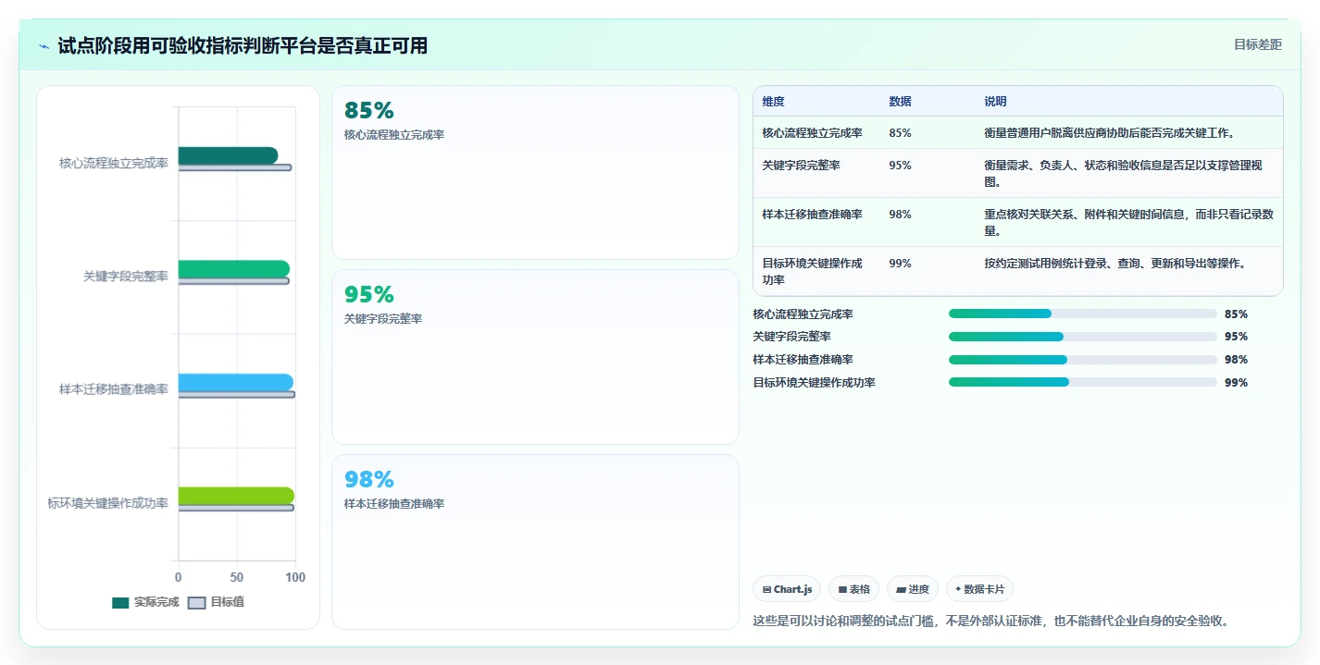Click 核心流程独立完成率 label in the 85% card
This screenshot has height=665, width=1320.
click(394, 135)
